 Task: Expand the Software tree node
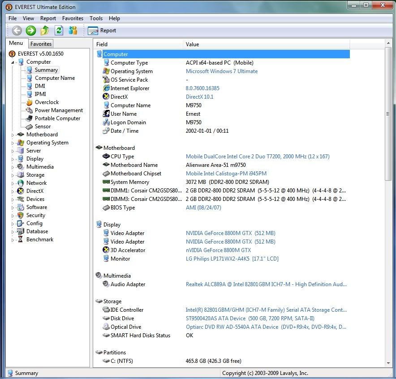tap(13, 208)
